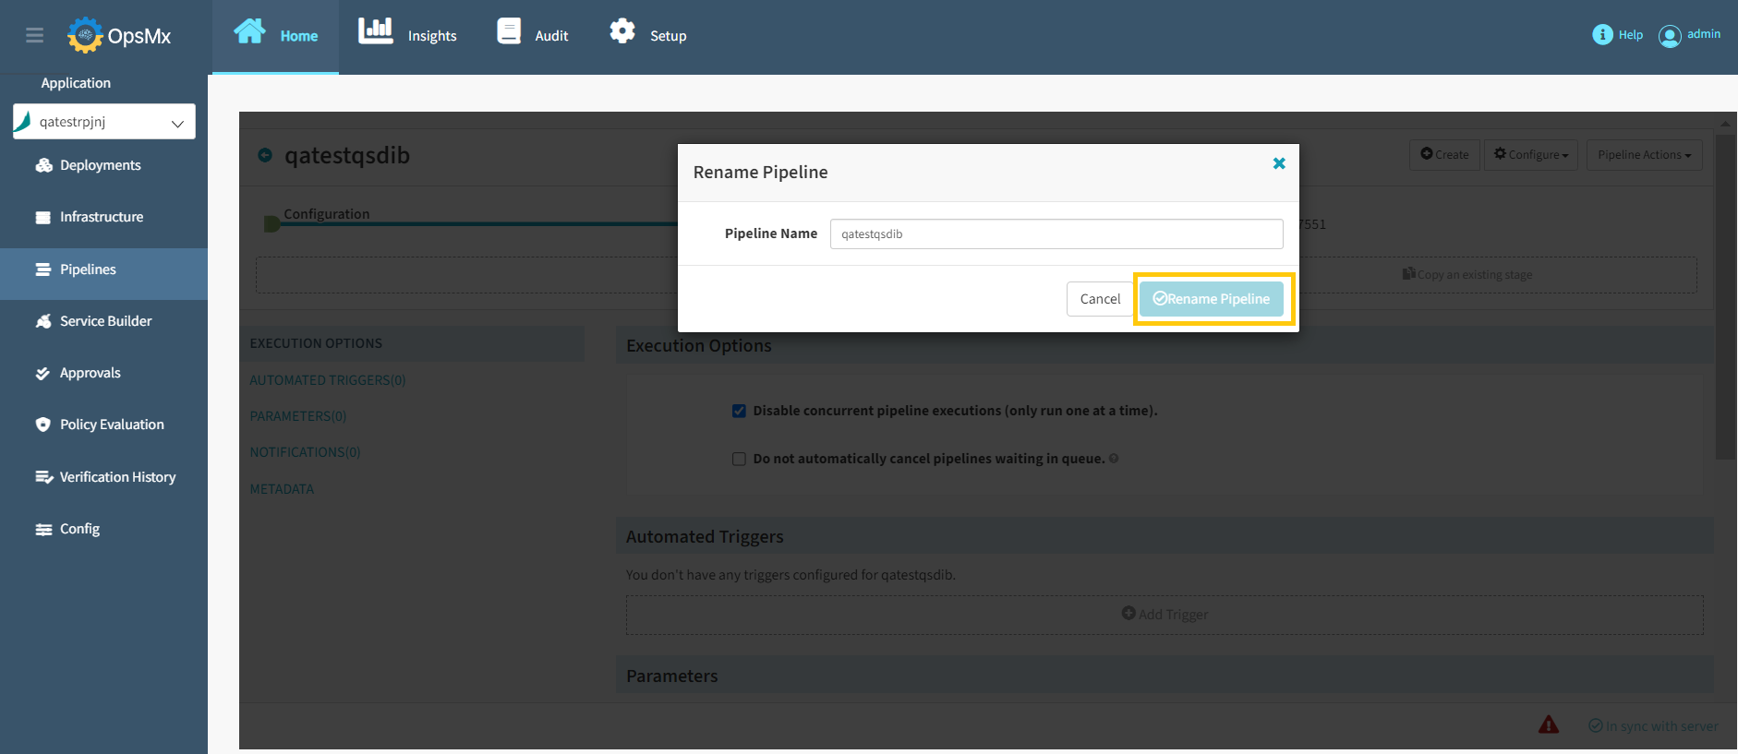The image size is (1738, 754).
Task: Close the Rename Pipeline dialog
Action: pyautogui.click(x=1279, y=163)
